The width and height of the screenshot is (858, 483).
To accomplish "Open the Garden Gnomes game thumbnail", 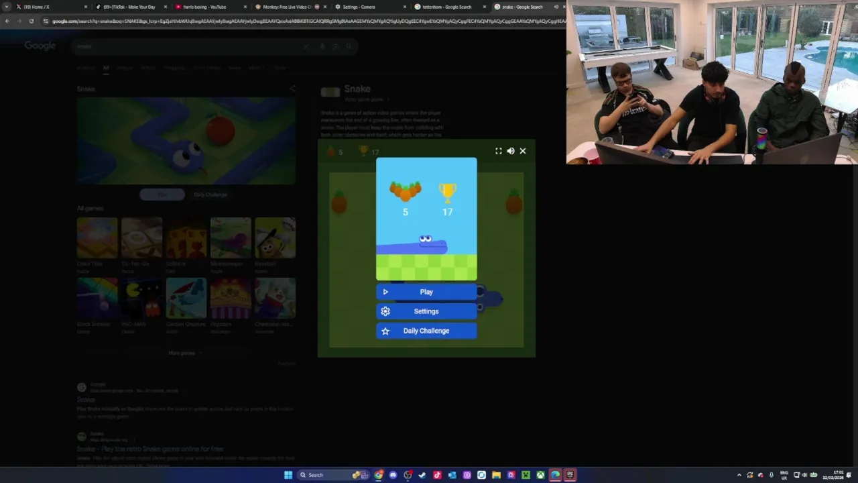I will [x=186, y=299].
